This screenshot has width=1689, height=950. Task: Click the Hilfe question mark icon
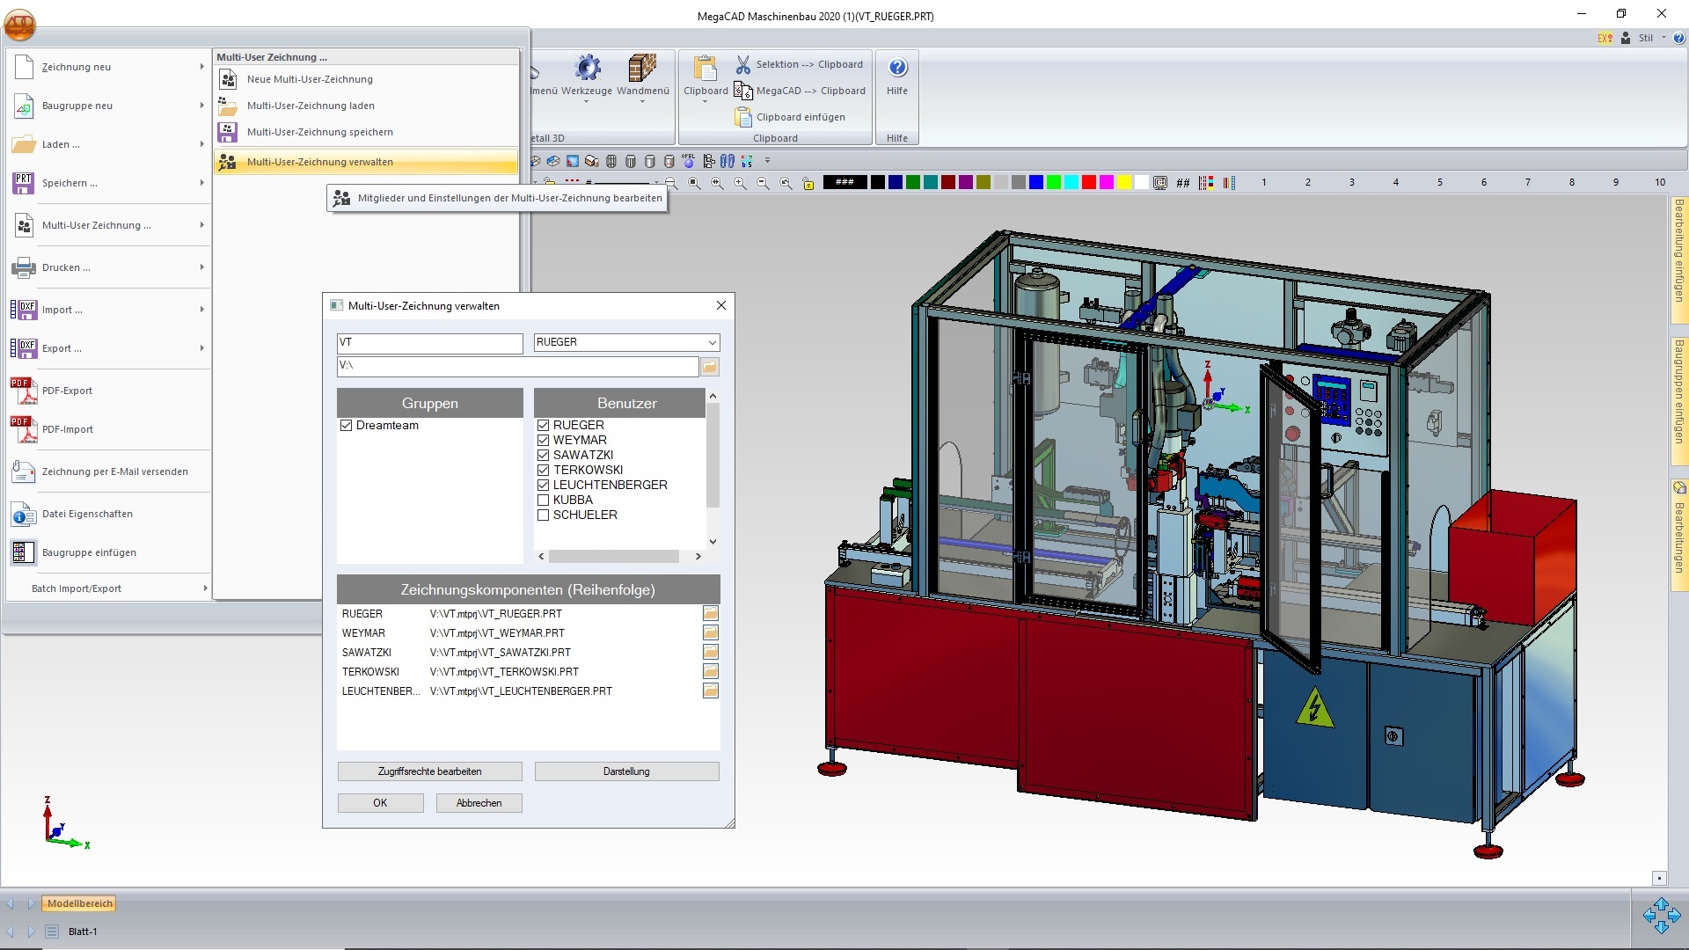point(897,68)
